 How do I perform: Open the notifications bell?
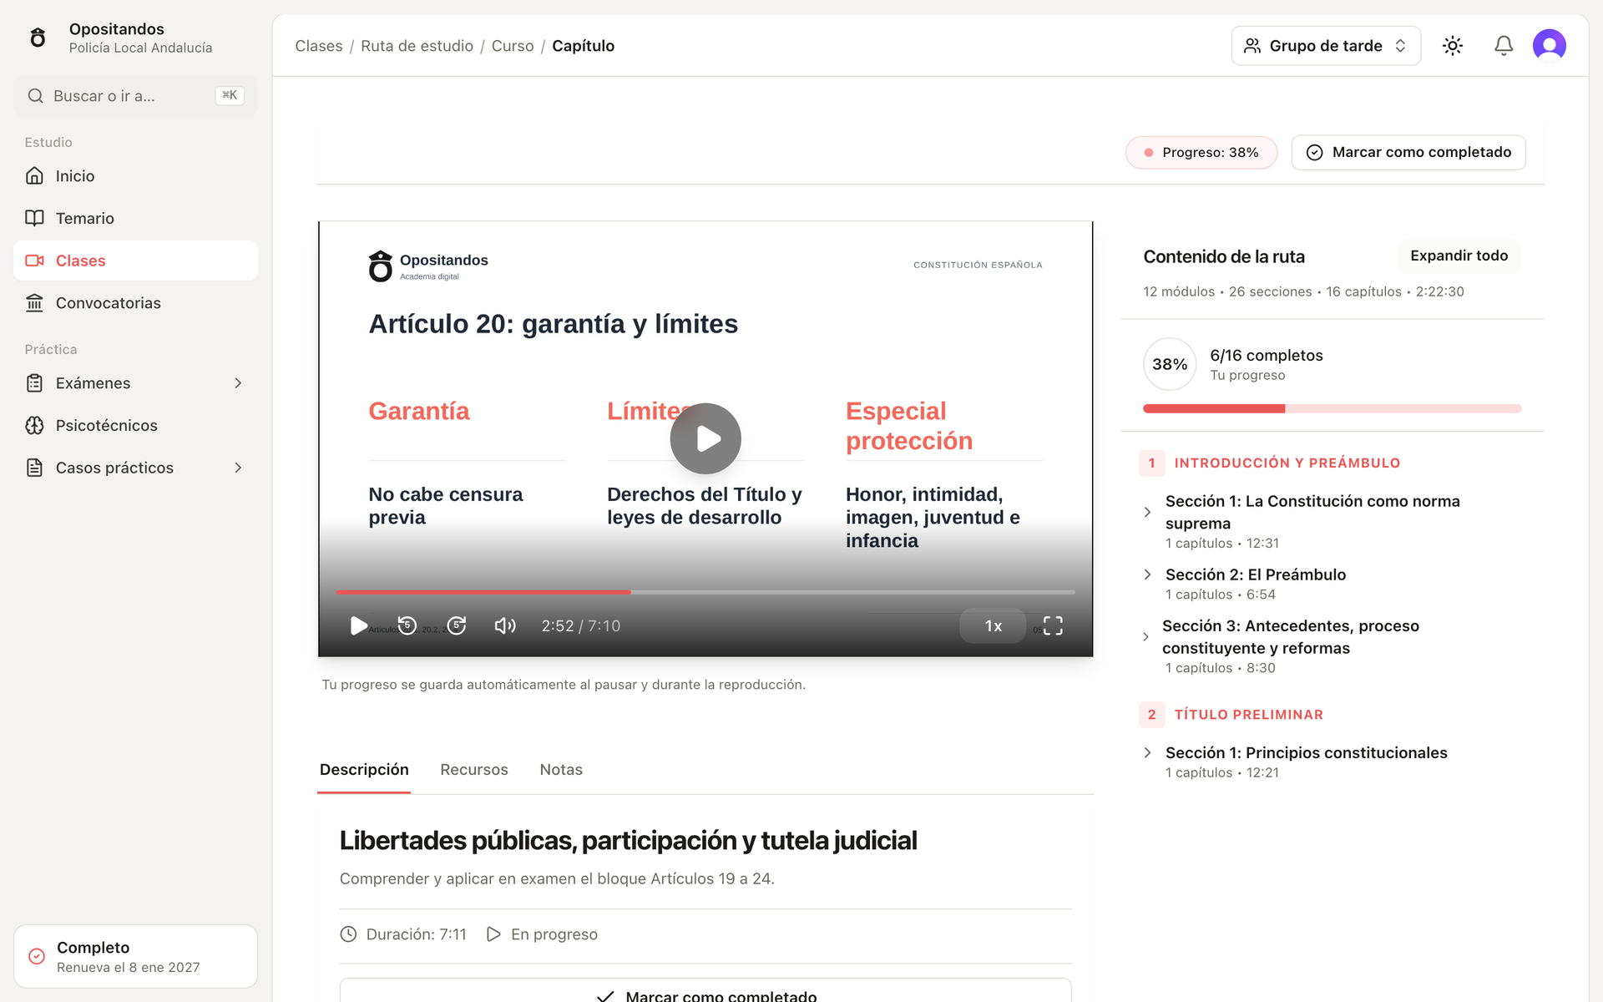point(1504,46)
